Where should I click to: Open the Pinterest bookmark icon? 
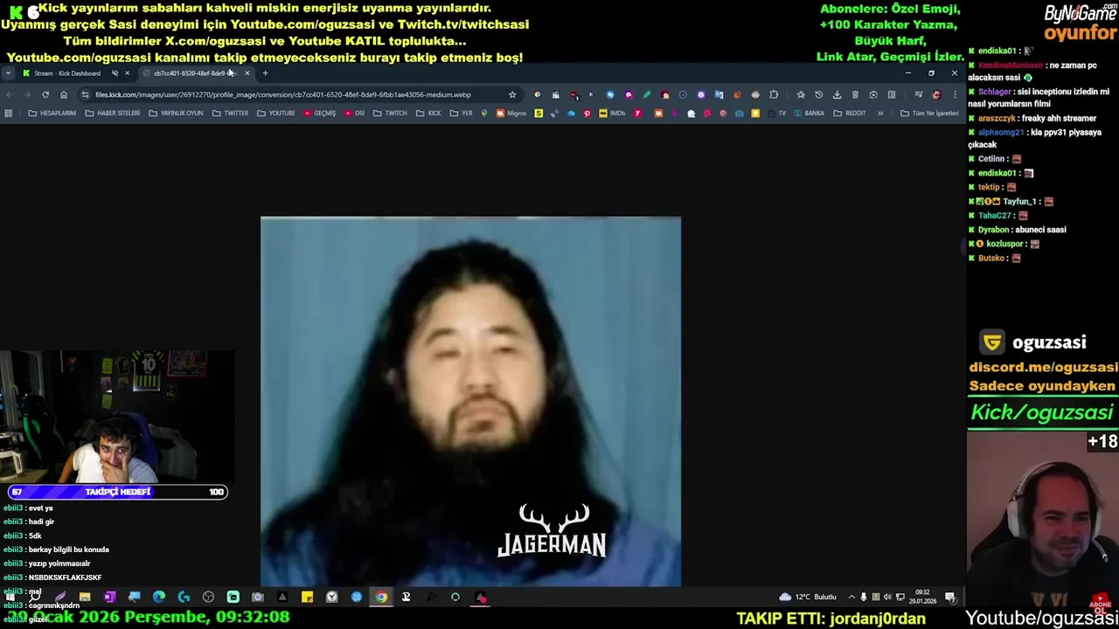(x=587, y=113)
